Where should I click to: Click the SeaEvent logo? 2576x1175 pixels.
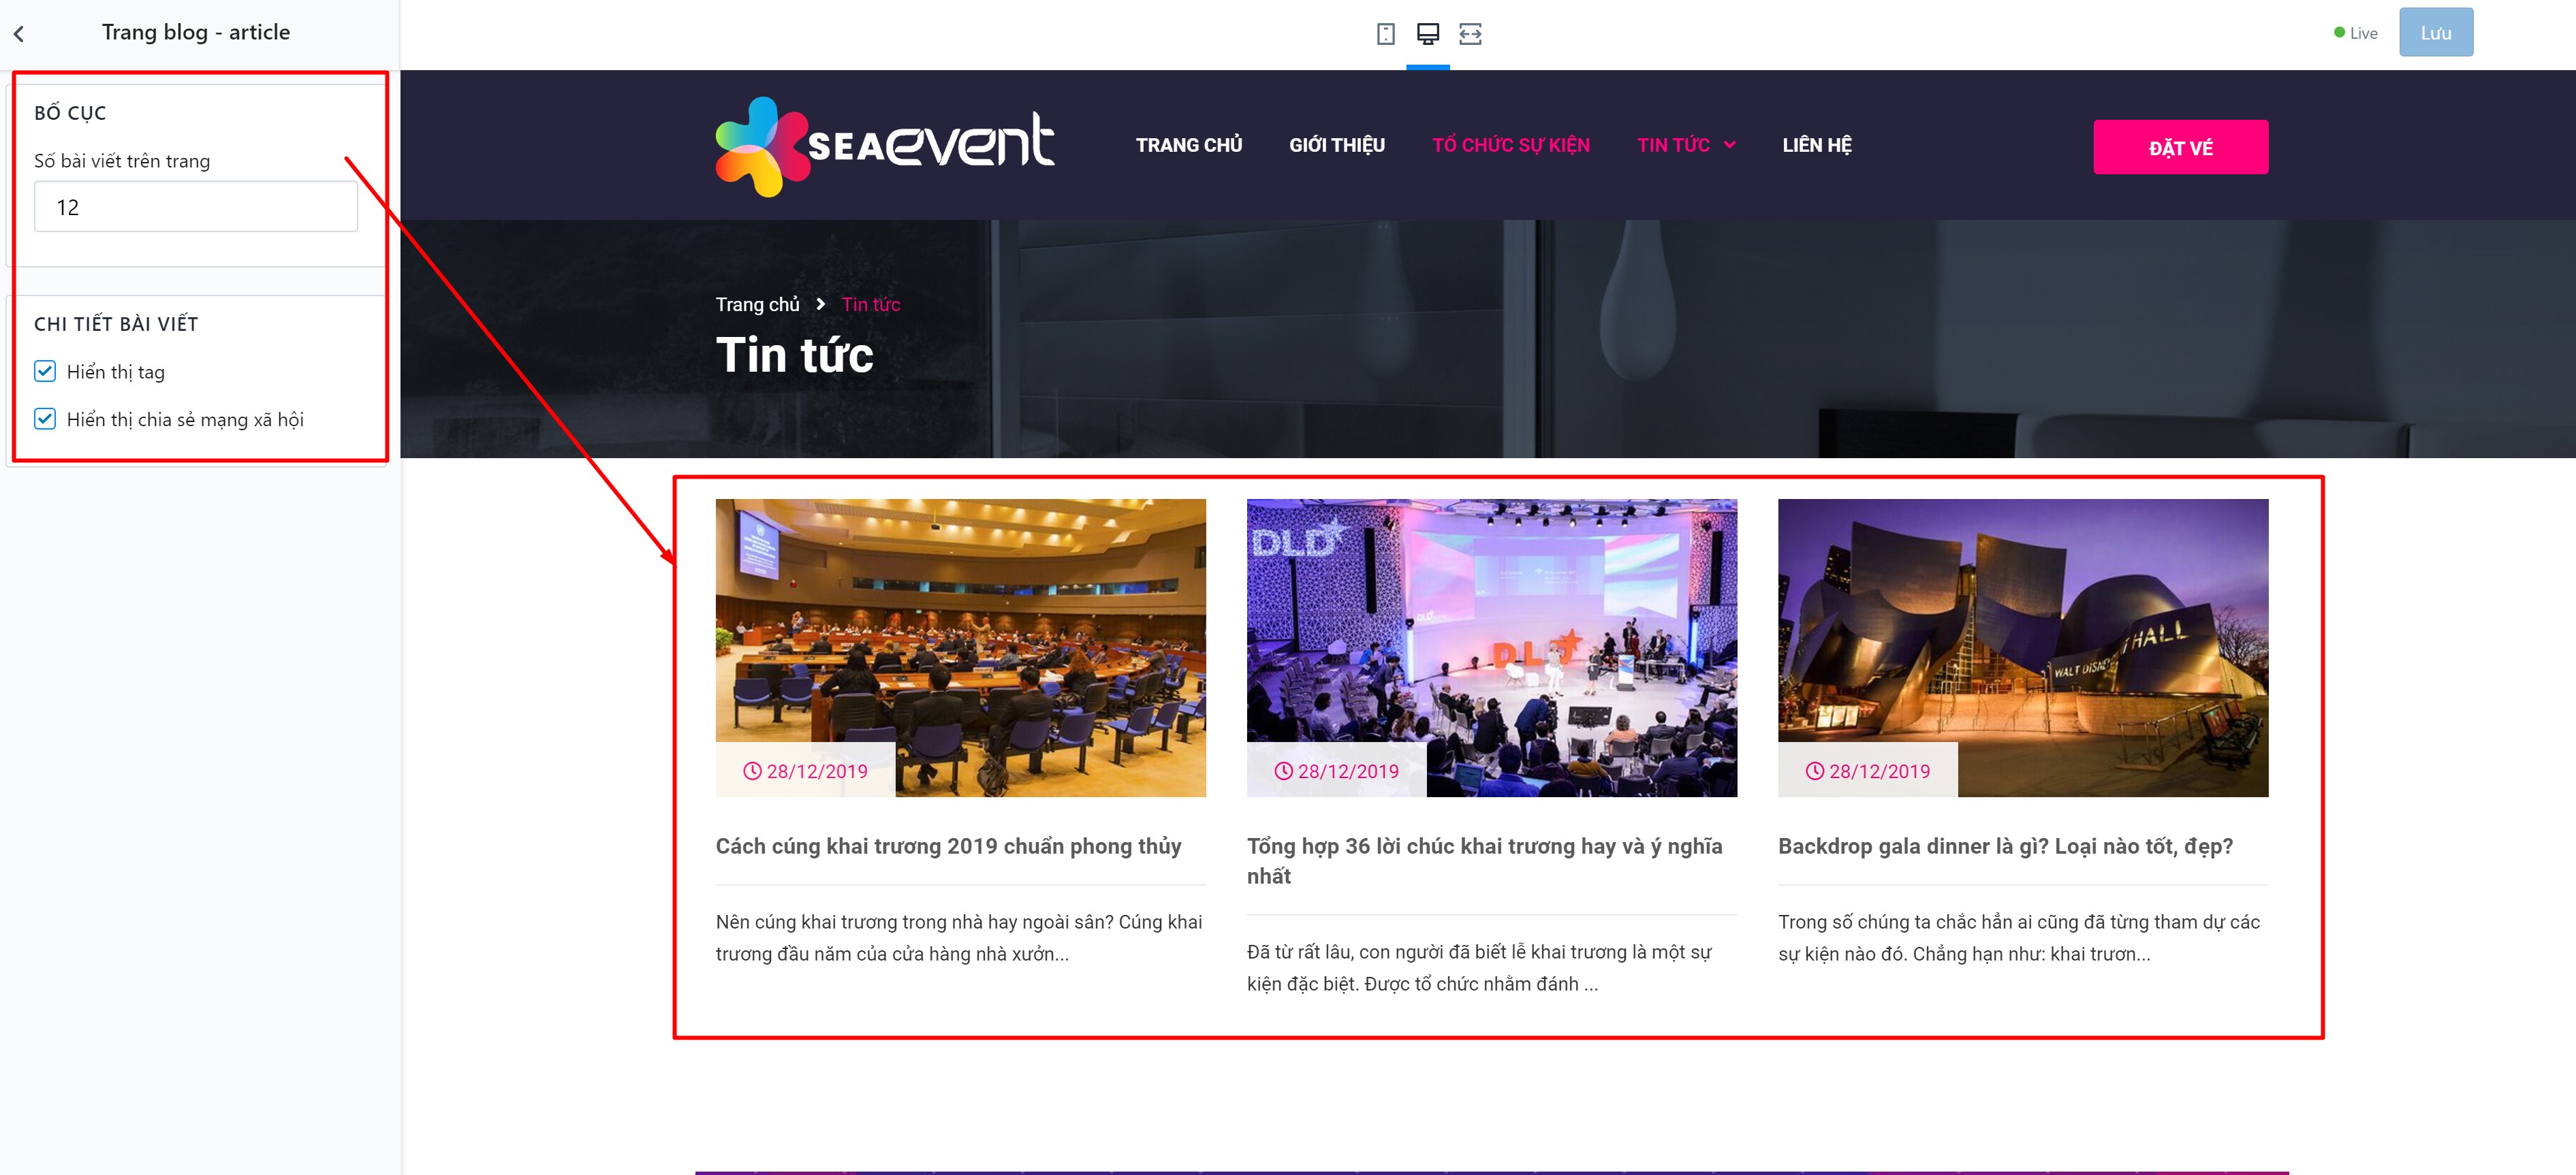[x=884, y=146]
